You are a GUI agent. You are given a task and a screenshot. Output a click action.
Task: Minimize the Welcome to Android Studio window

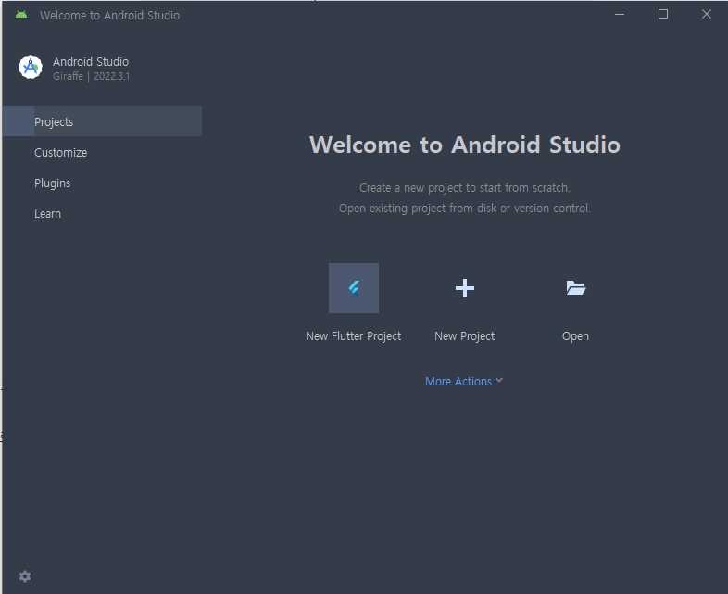pyautogui.click(x=620, y=15)
